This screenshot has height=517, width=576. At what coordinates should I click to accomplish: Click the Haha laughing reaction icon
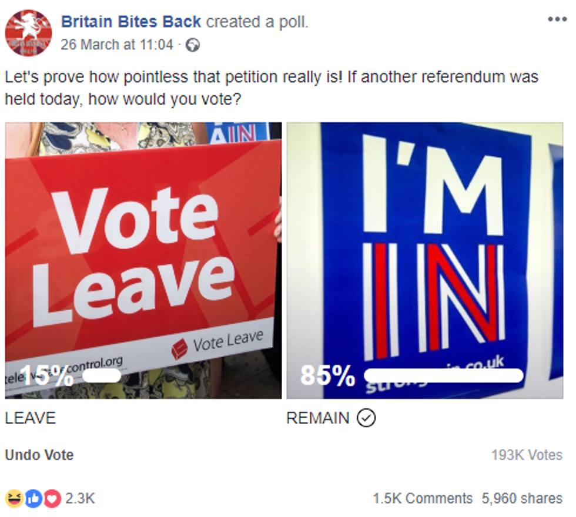[14, 498]
